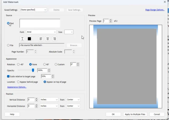Screen dimensions: 169x120
Task: Choose Custom rotation option
Action: pyautogui.click(x=56, y=64)
